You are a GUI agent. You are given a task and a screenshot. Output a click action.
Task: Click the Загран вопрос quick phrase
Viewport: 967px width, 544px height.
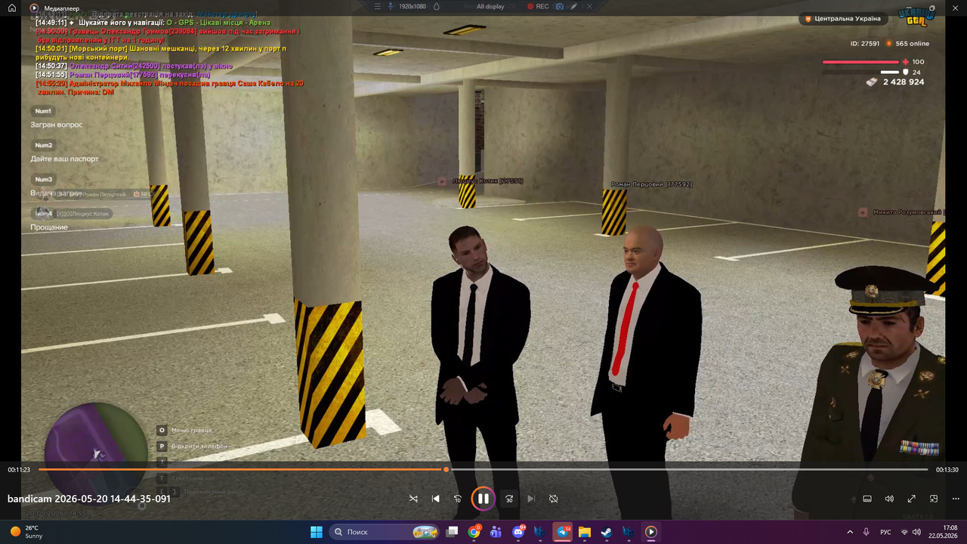coord(57,125)
